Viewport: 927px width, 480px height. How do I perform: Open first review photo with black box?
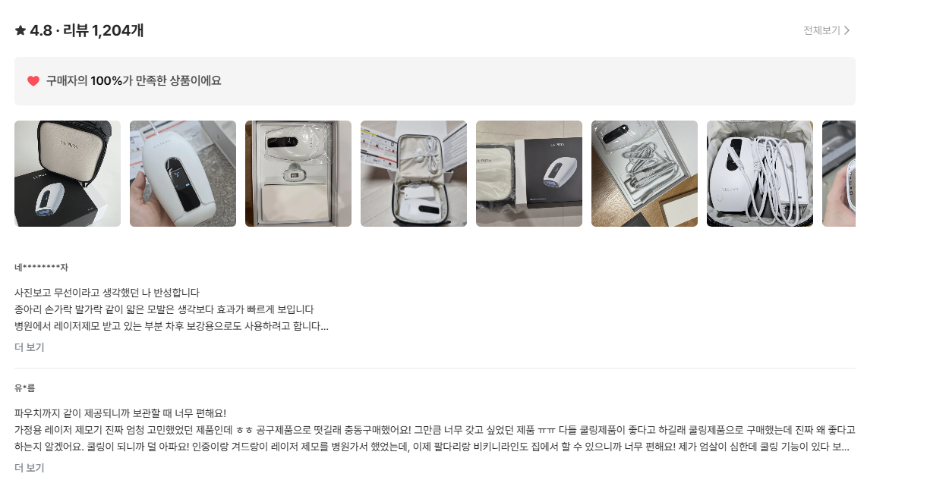pyautogui.click(x=68, y=174)
